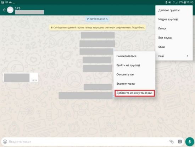Screen dimensions: 195x147
Task: Focus the Введите текст message field
Action: point(87,142)
